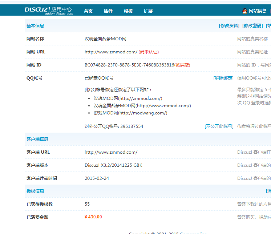
Task: Select the 网站 URL http://www.zmmod.com/ value
Action: [111, 52]
